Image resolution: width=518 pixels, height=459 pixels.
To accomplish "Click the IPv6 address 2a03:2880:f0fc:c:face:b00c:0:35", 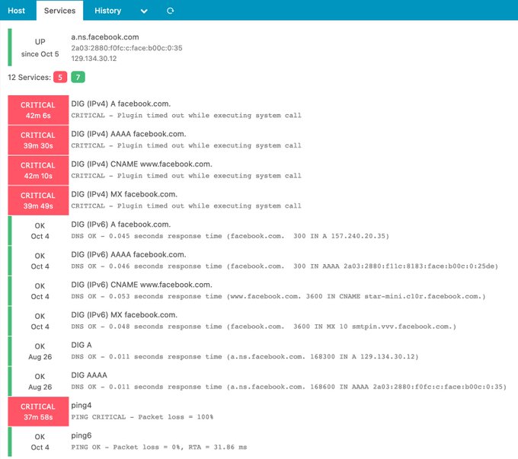I will (126, 48).
